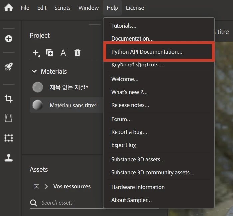Click the Vos ressources breadcrumb
233x216 pixels.
point(72,186)
